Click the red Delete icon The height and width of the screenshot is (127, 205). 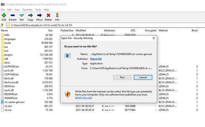[x=48, y=15]
